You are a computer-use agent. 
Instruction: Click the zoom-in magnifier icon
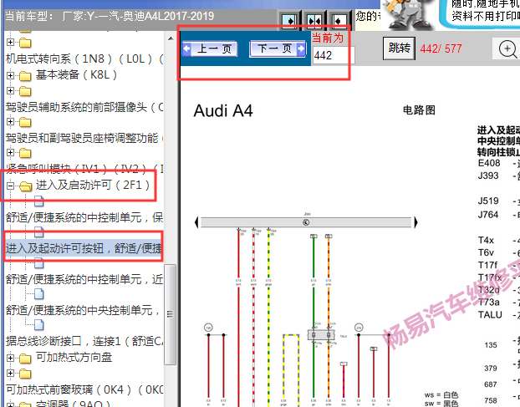coord(507,49)
